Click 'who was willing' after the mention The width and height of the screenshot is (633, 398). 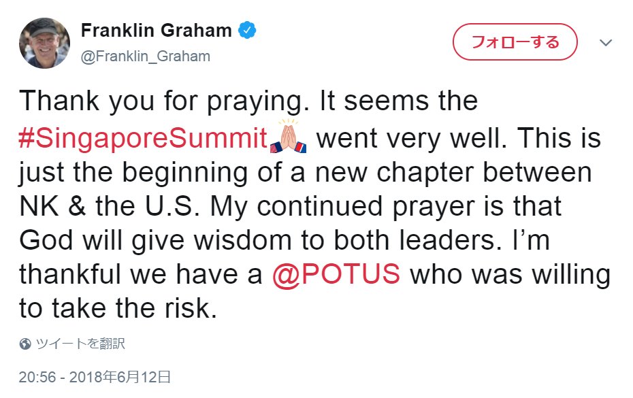click(x=510, y=275)
